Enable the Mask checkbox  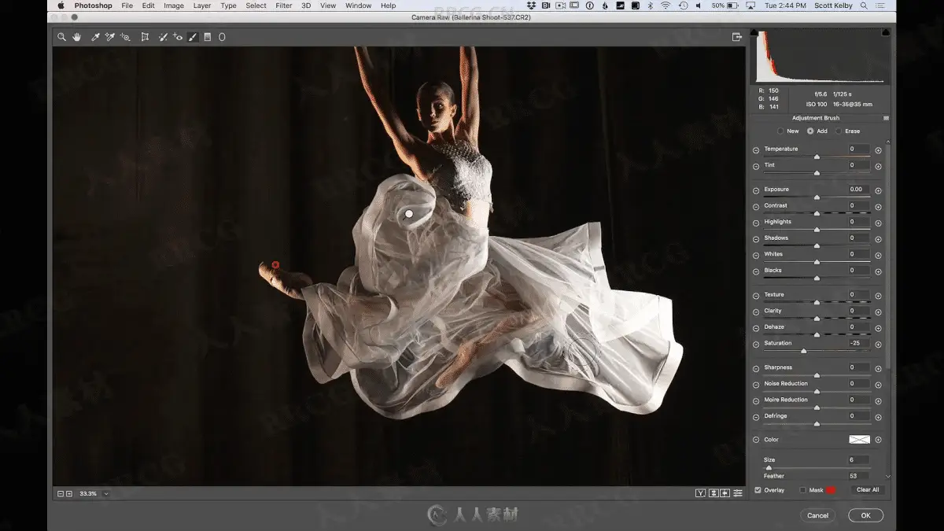coord(803,490)
